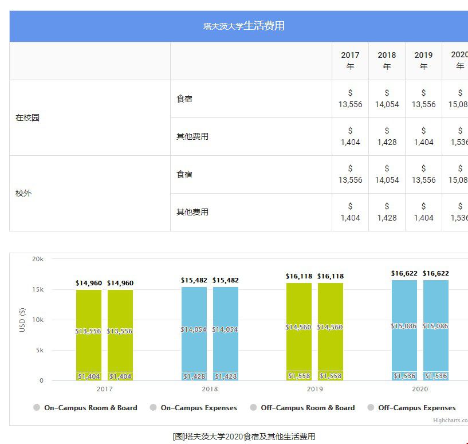Toggle the Off-Campus Room & Board legend series

(x=302, y=407)
